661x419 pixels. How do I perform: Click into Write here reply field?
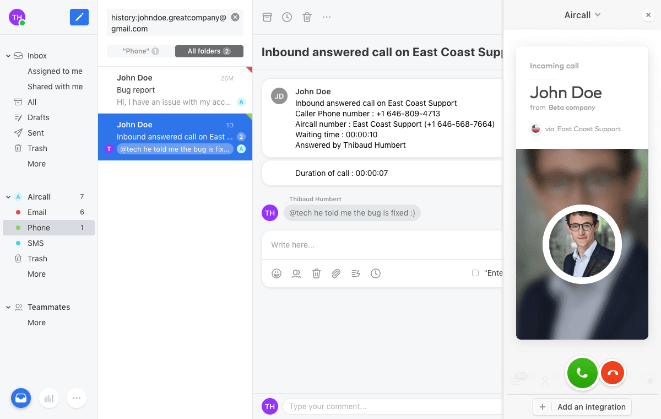click(x=382, y=245)
